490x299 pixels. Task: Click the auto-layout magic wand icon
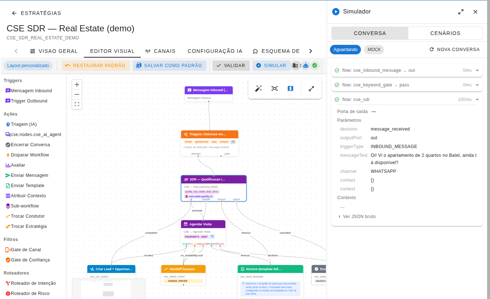tap(258, 89)
